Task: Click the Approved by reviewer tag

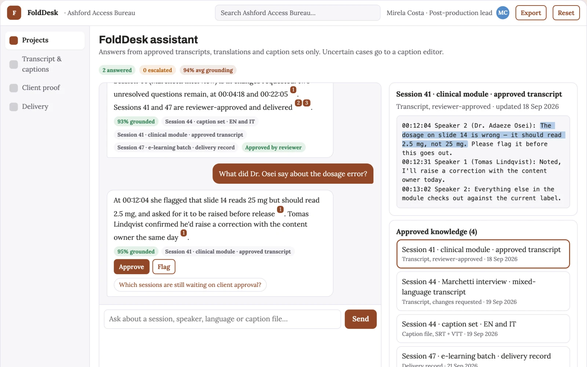Action: 273,147
